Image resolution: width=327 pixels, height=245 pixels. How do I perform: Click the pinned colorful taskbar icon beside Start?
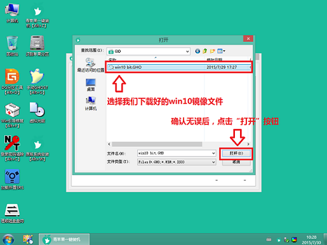[28, 239]
